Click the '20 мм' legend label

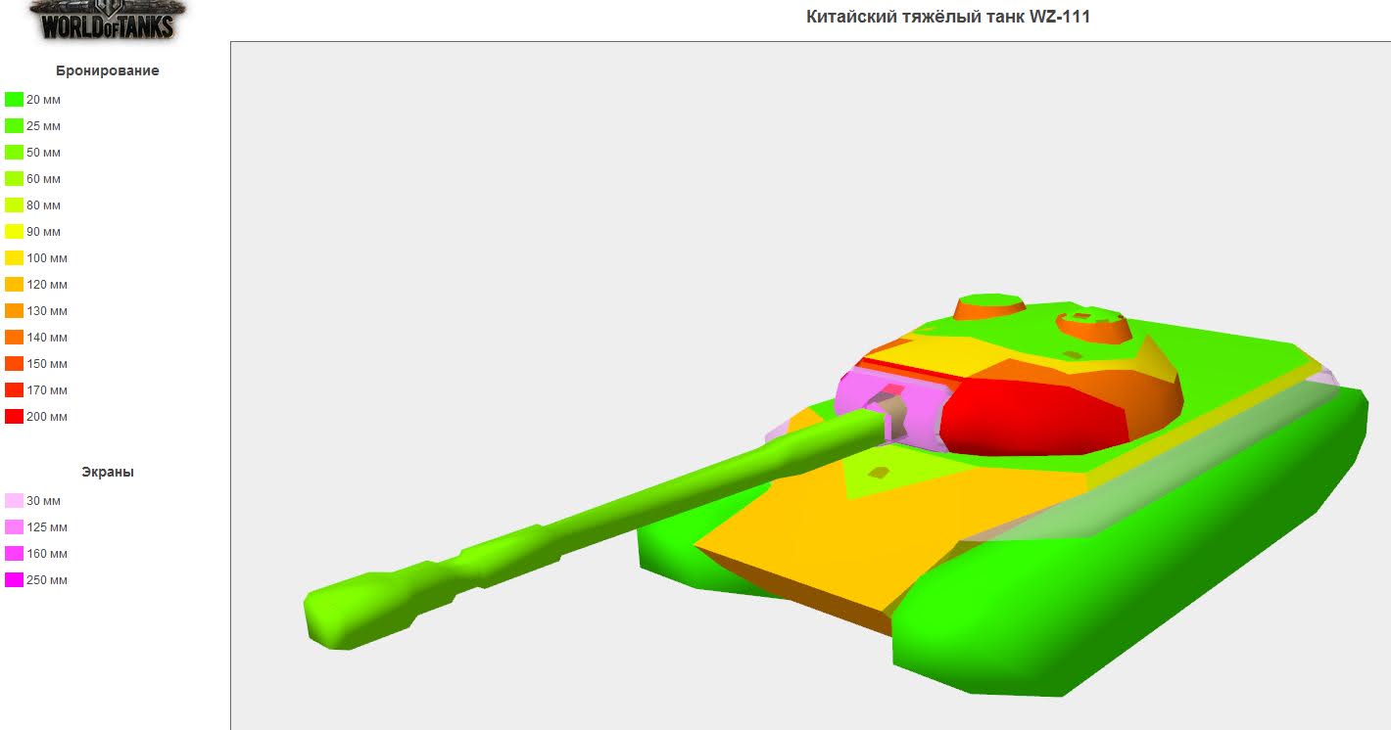pos(43,100)
